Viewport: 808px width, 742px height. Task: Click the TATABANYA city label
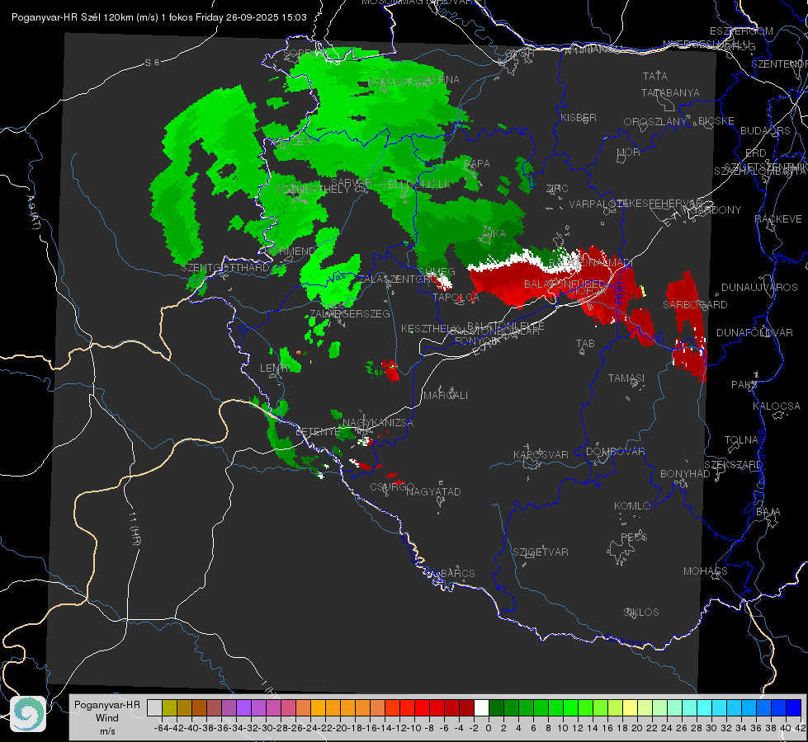[x=670, y=92]
